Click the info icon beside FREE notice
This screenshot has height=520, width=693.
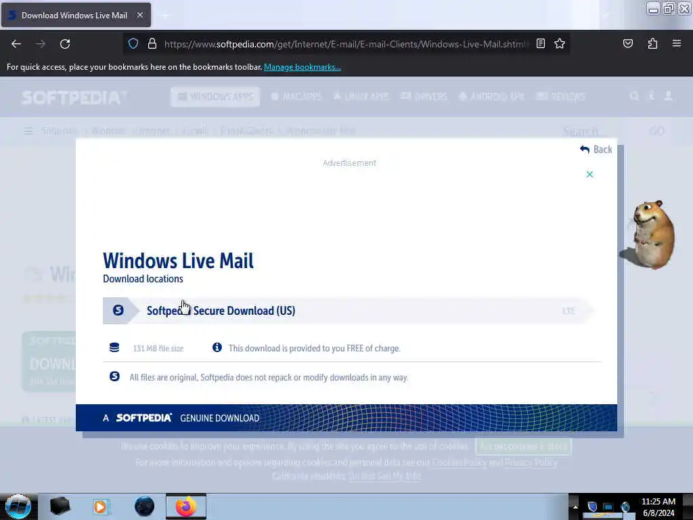coord(217,347)
